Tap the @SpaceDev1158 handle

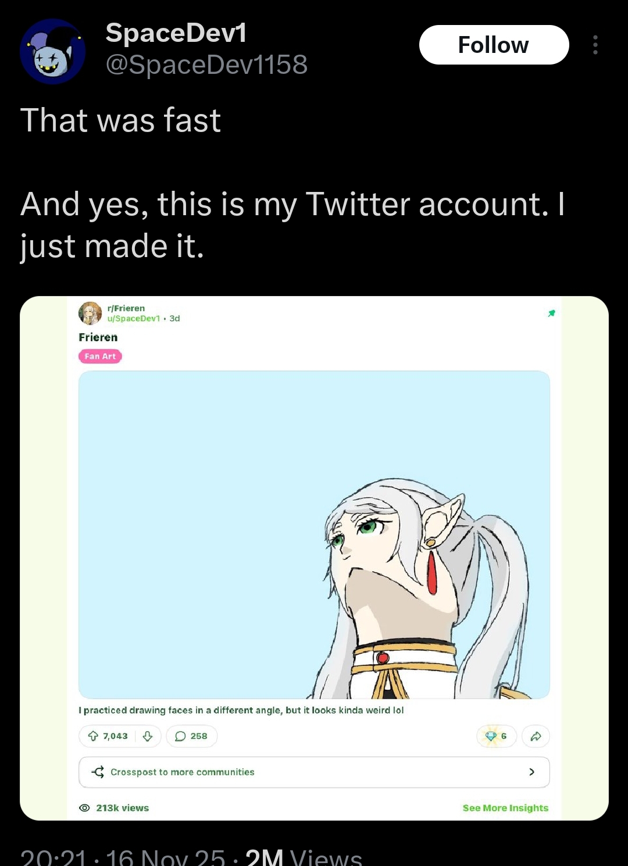point(206,65)
